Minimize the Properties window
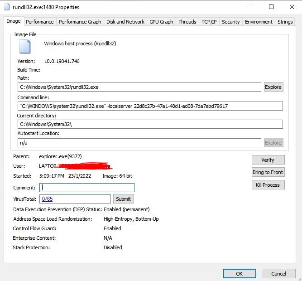This screenshot has height=281, width=302. tap(251, 7)
